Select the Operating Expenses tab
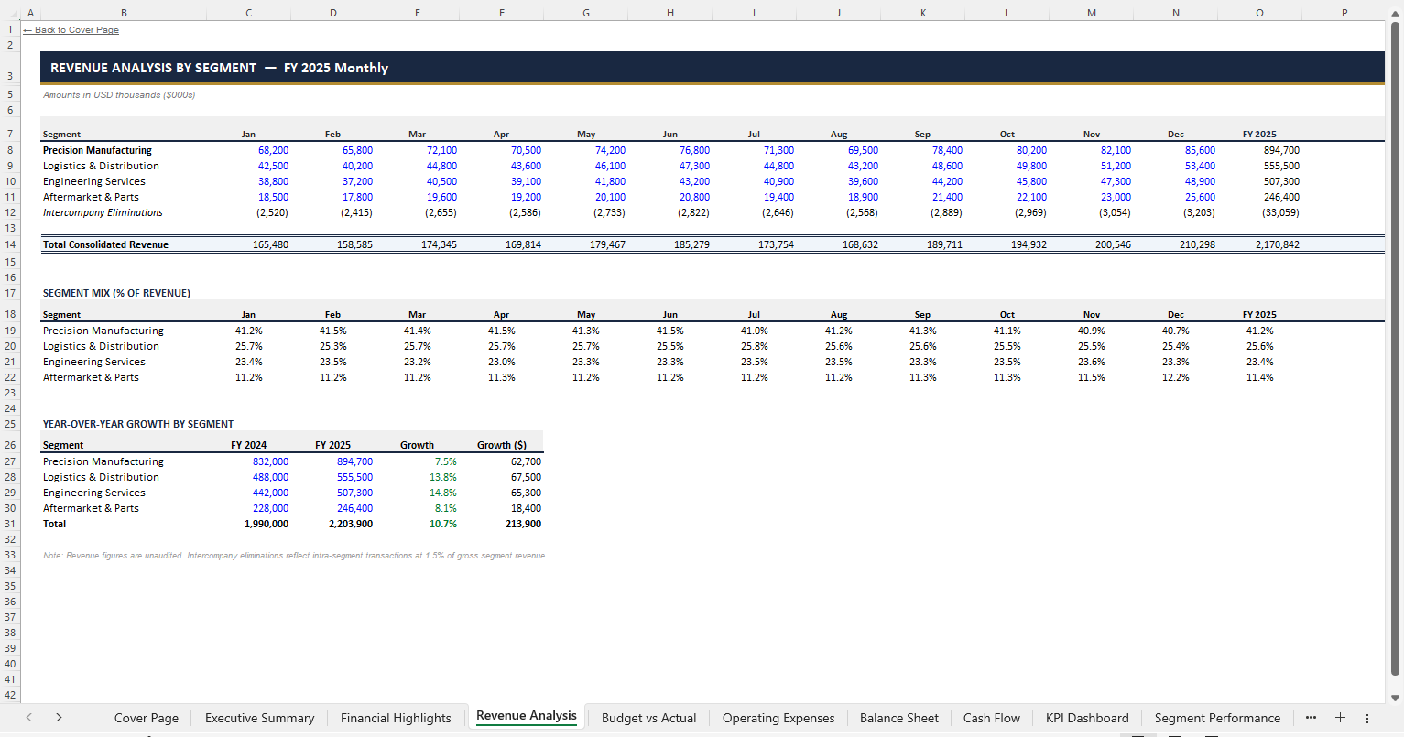The height and width of the screenshot is (737, 1404). click(x=778, y=718)
